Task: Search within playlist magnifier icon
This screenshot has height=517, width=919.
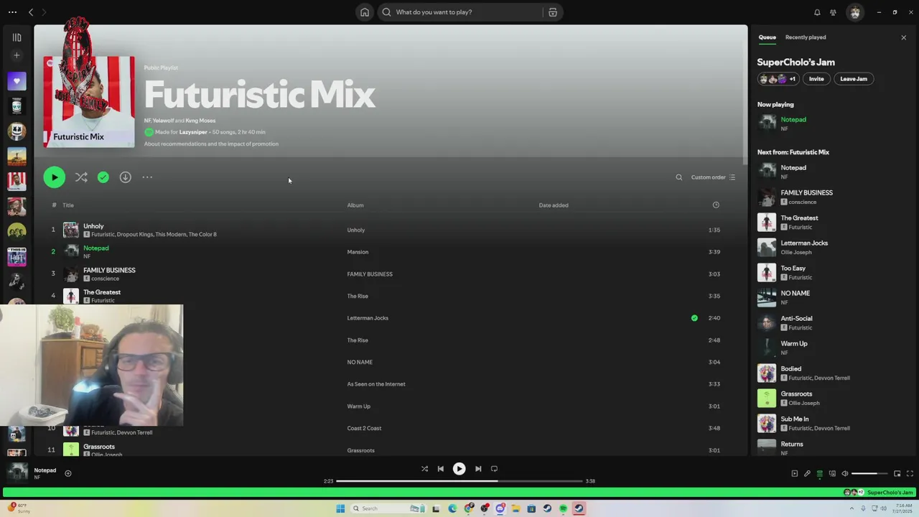Action: point(679,177)
